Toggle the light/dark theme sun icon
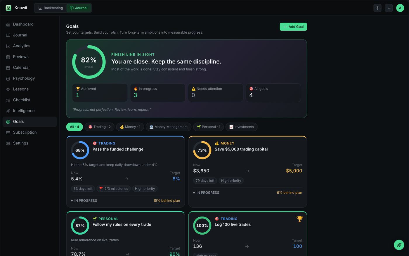The image size is (409, 256). point(377,8)
